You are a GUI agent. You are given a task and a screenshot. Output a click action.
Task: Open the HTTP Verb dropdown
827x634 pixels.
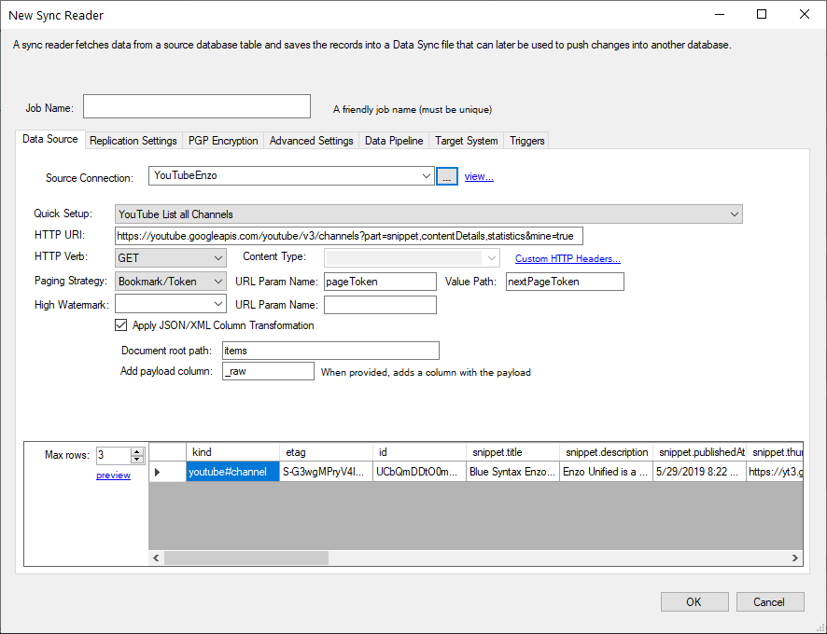(171, 257)
